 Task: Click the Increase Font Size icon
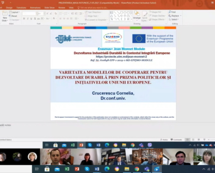[47, 13]
